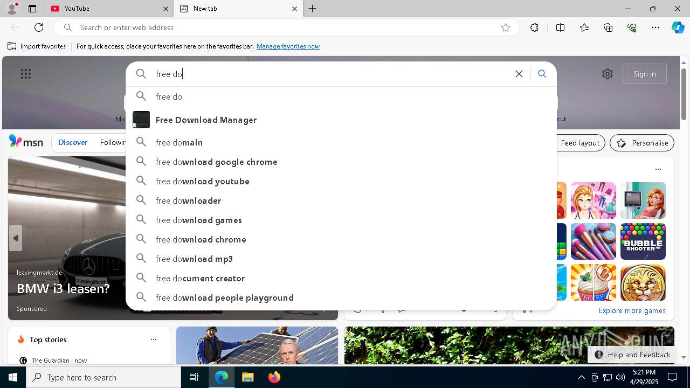Click the Personalise button
This screenshot has width=690, height=388.
(x=642, y=143)
